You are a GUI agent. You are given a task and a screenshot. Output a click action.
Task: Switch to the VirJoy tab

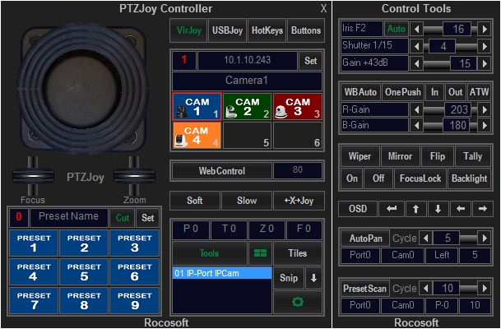click(189, 30)
